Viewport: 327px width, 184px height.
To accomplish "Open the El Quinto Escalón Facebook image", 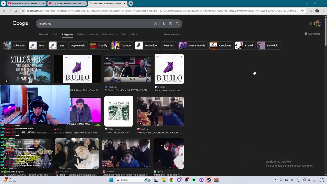I will 127,69.
